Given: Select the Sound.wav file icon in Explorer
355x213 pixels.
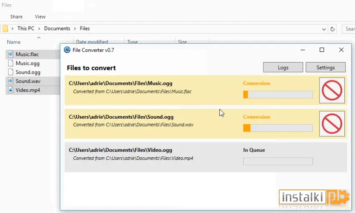Looking at the screenshot, I should point(10,81).
